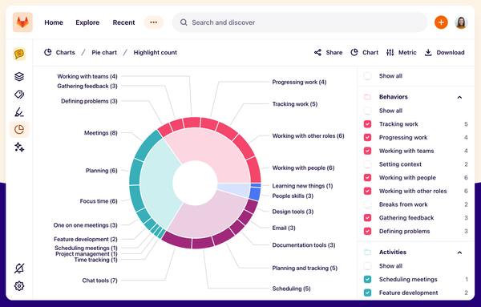Click the Share button label
The width and height of the screenshot is (481, 307).
(334, 52)
